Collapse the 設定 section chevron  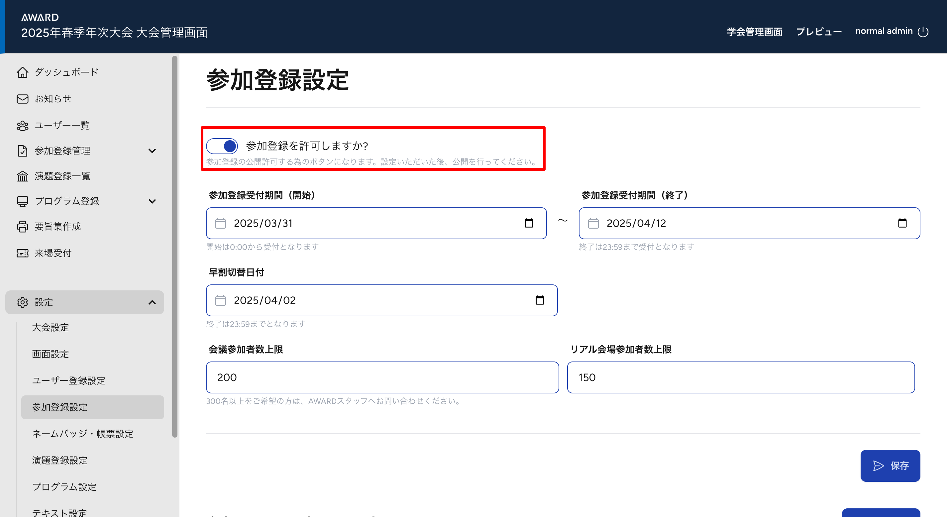[152, 302]
